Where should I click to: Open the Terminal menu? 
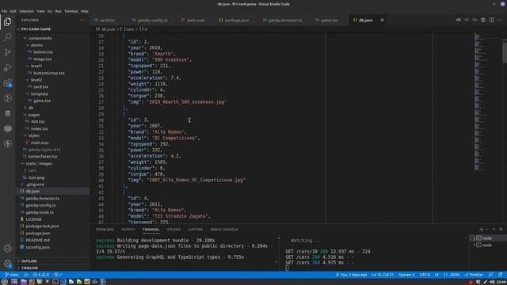pos(71,11)
